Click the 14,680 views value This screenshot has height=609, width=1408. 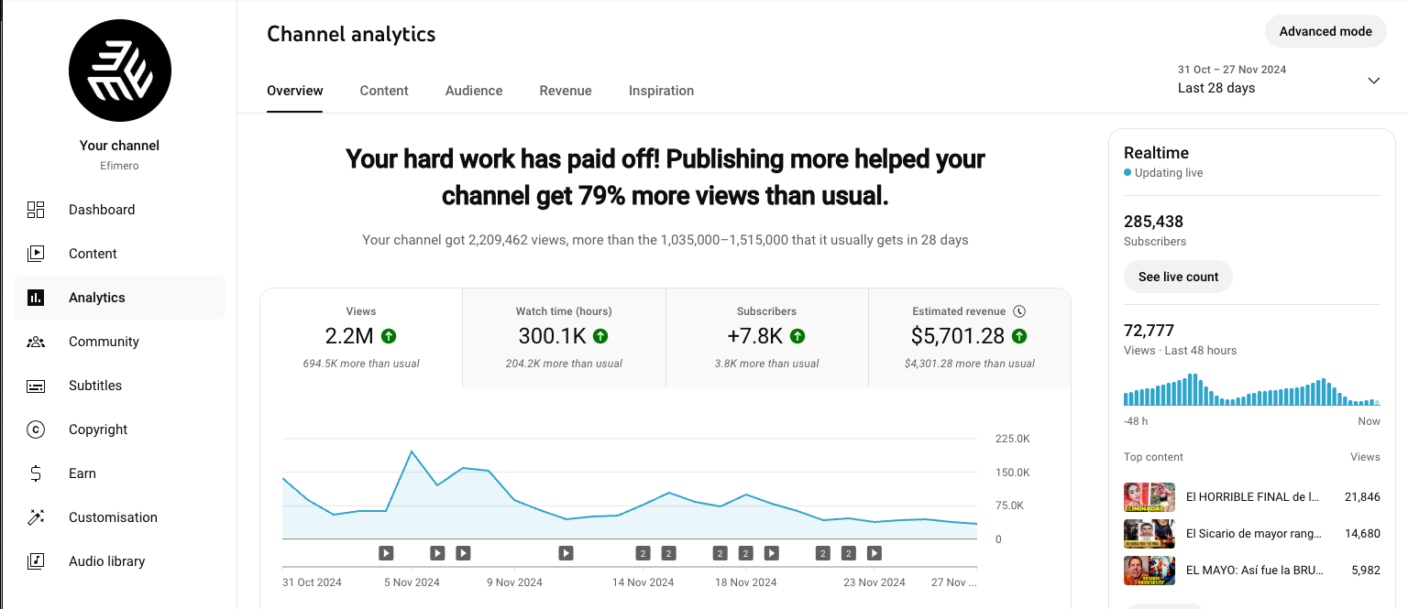point(1362,533)
